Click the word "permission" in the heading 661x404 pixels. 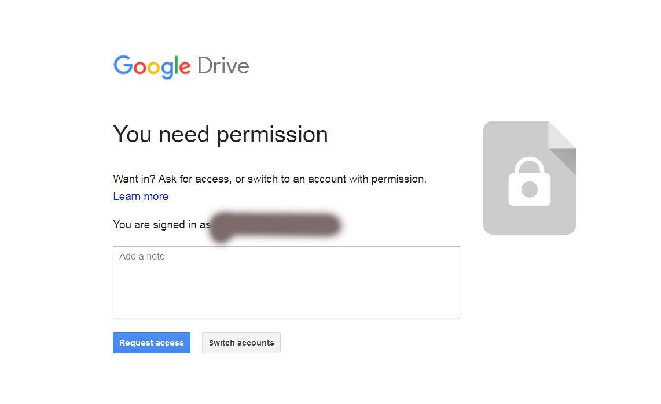pyautogui.click(x=273, y=135)
